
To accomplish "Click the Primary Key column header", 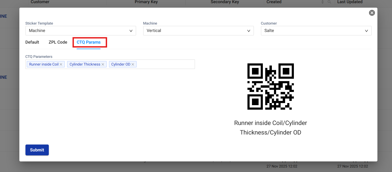I will tap(146, 2).
